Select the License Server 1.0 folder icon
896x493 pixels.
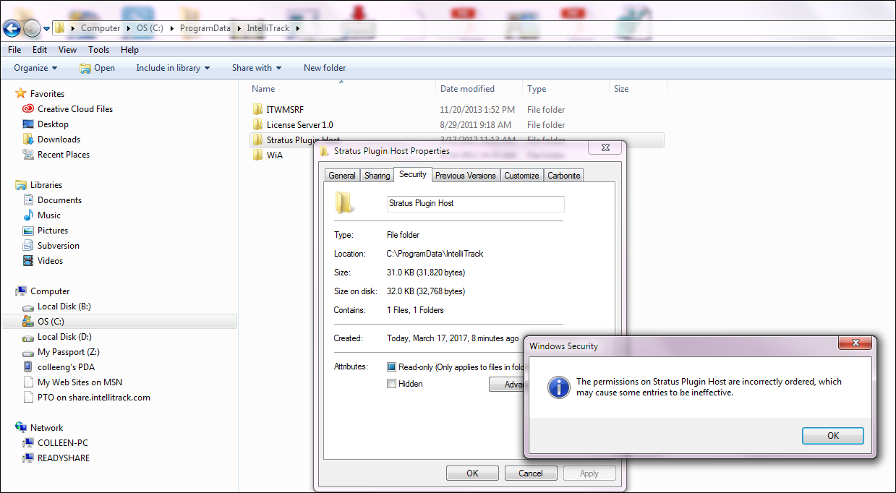[x=257, y=125]
